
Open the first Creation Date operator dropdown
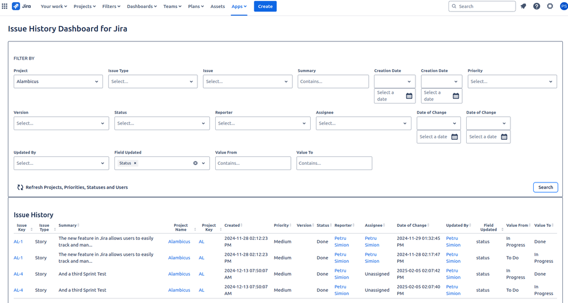[x=395, y=81]
